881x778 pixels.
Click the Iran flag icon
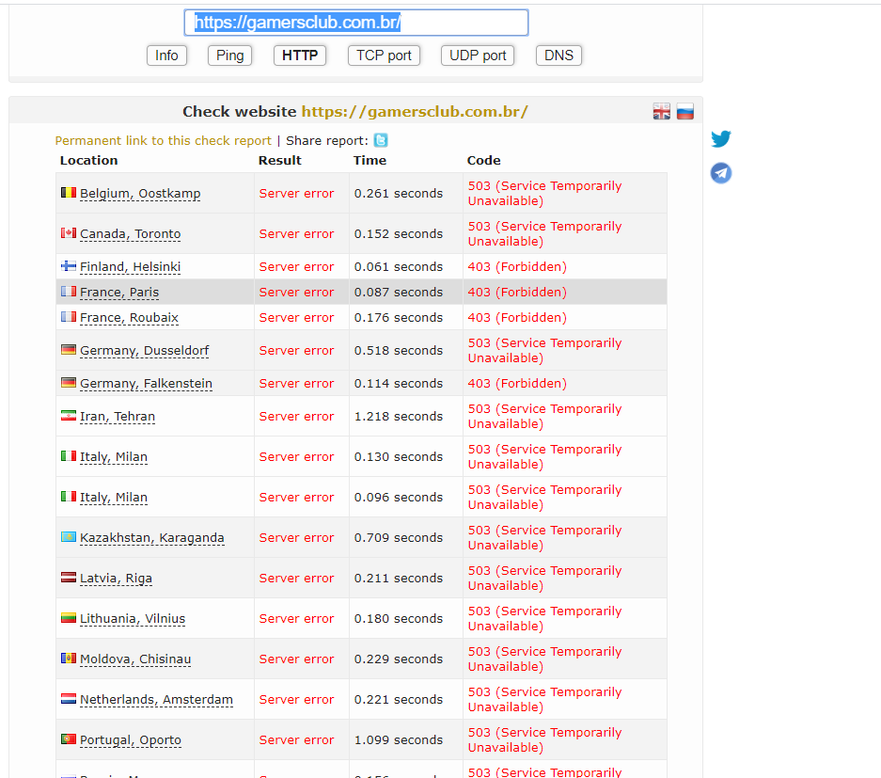tap(69, 416)
